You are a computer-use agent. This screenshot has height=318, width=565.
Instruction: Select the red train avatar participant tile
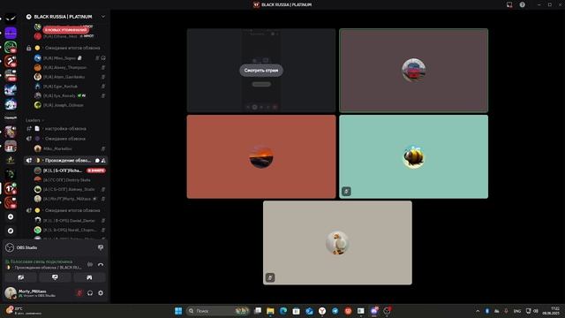tap(414, 71)
